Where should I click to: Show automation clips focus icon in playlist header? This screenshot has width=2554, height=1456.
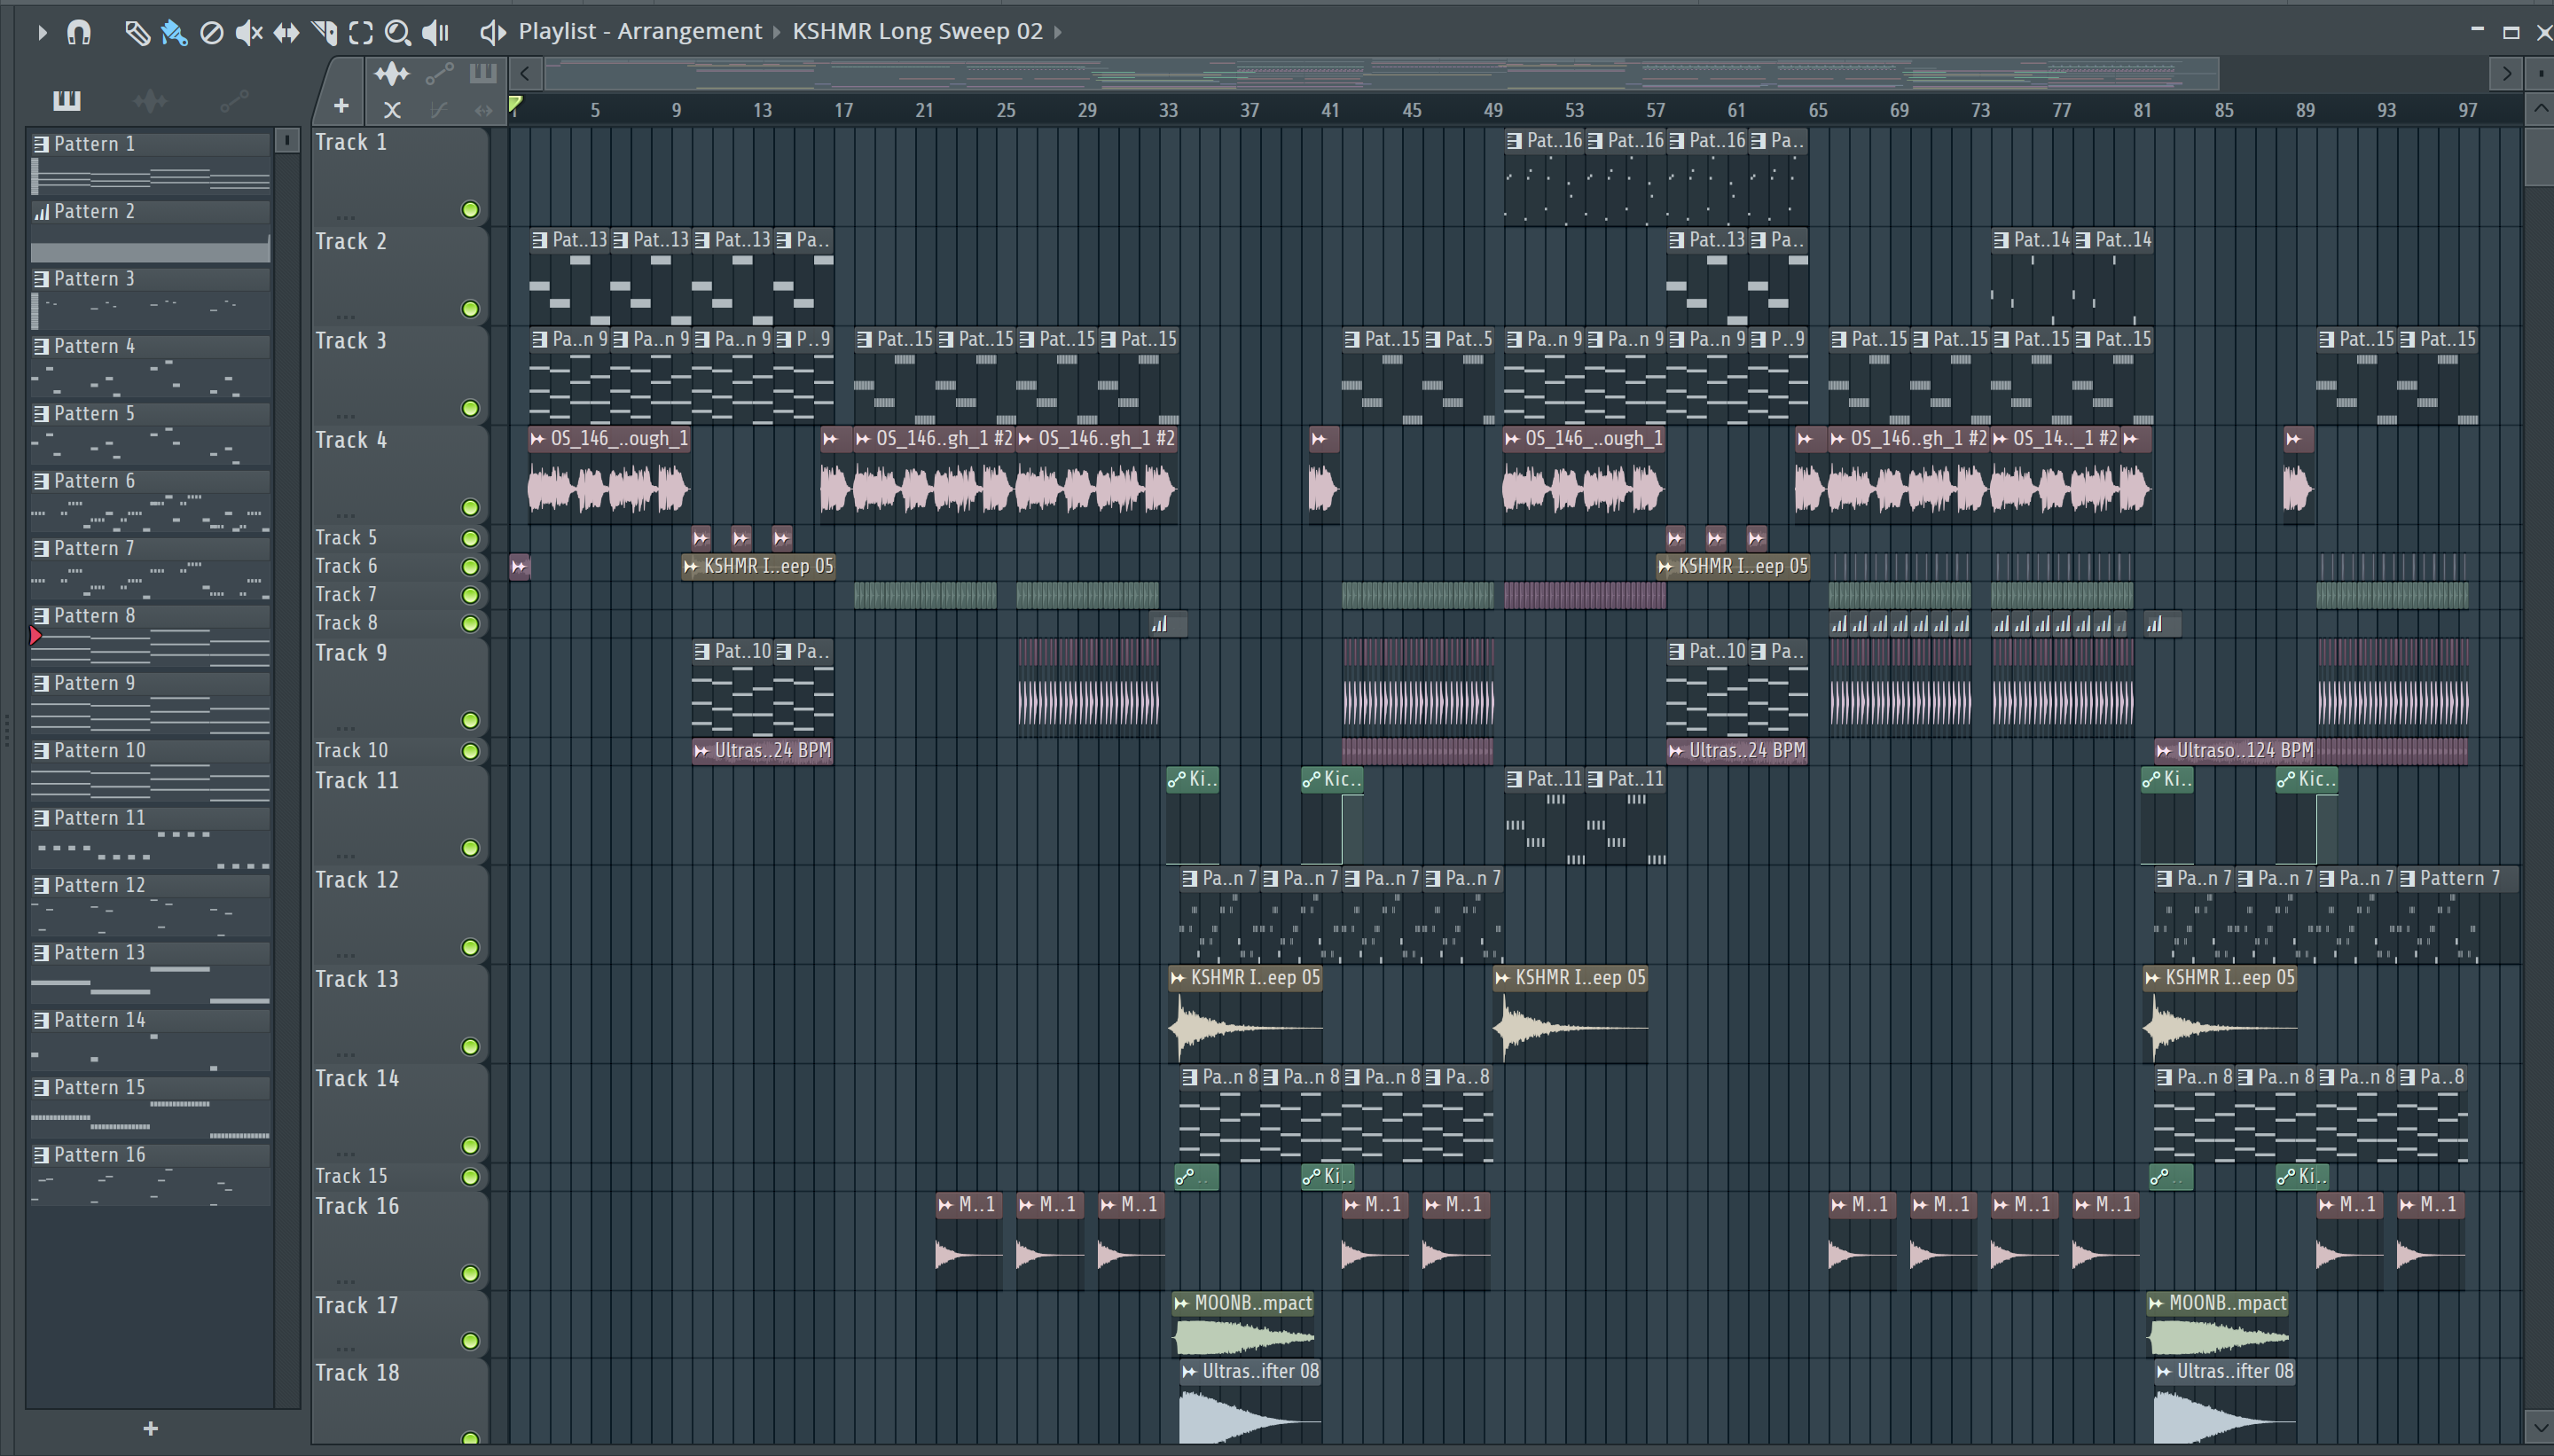coord(439,73)
